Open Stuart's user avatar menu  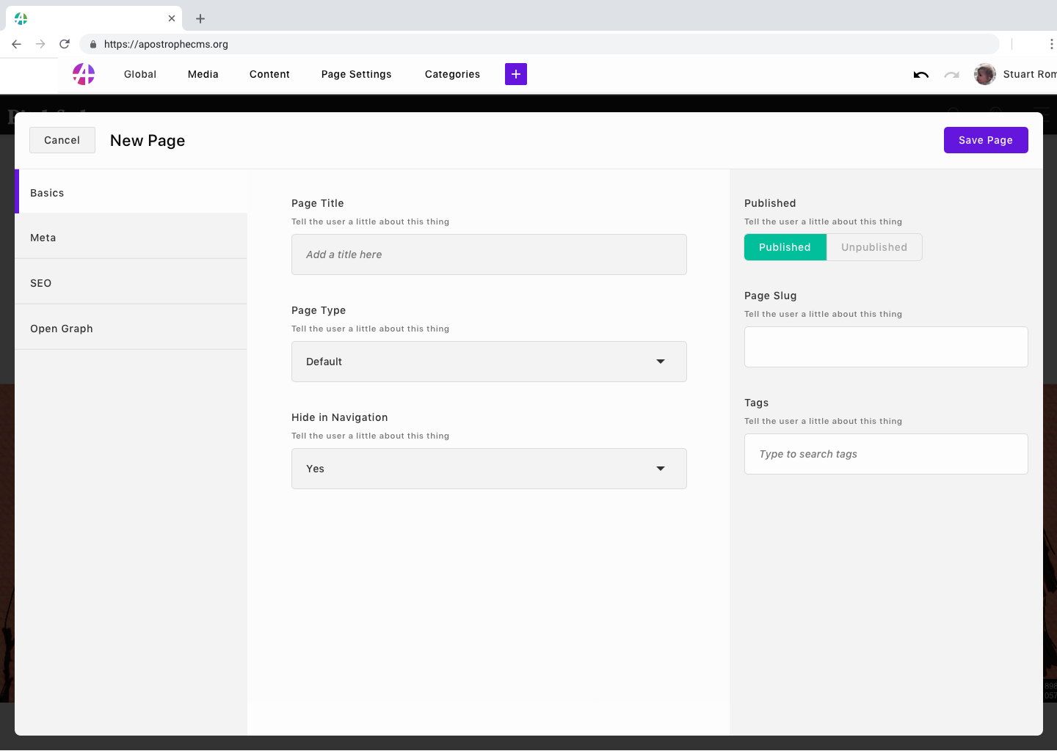(x=984, y=73)
